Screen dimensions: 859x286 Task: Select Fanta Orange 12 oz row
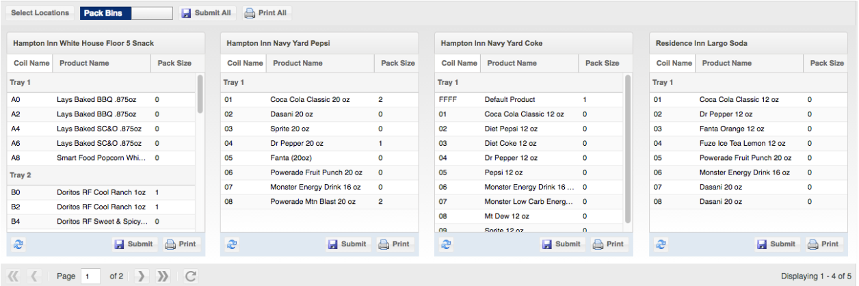(x=748, y=129)
